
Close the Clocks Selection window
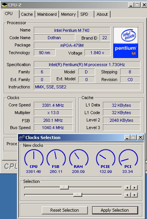click(140, 138)
